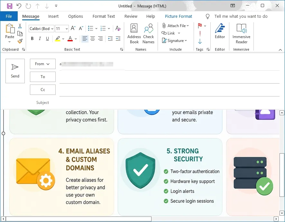The image size is (285, 222).
Task: Open the Options ribbon tab
Action: [76, 16]
